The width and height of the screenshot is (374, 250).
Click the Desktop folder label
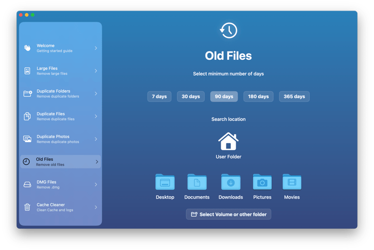165,197
